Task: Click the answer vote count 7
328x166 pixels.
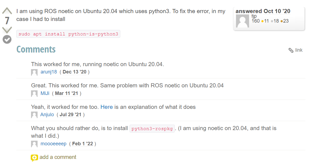Action: pos(7,21)
